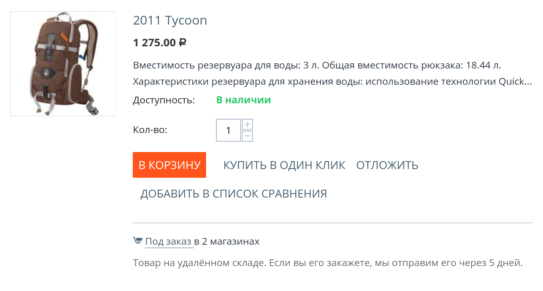Viewport: 543px width, 291px height.
Task: Click the small shopping cart icon
Action: [137, 241]
